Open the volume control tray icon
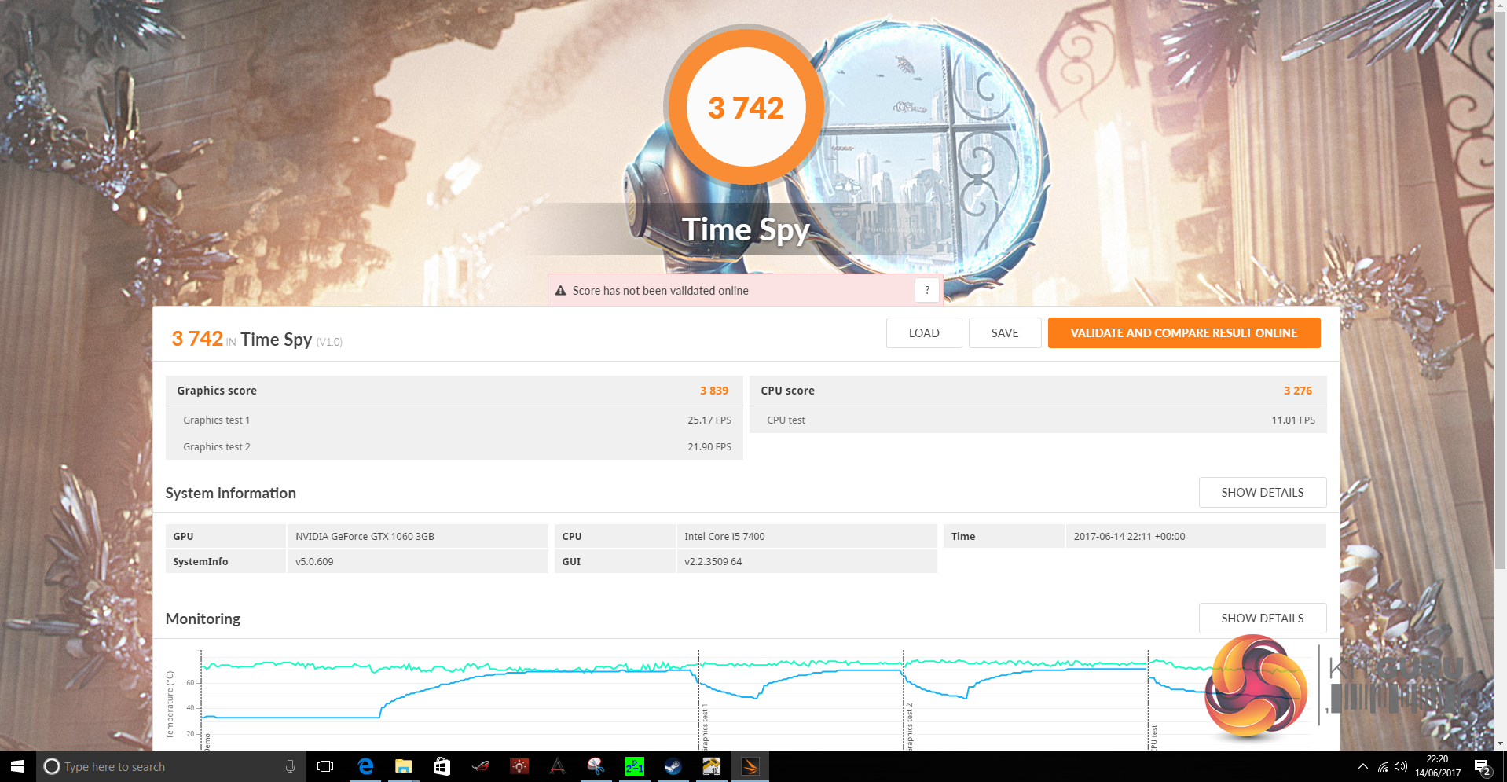Viewport: 1507px width, 782px height. coord(1401,766)
